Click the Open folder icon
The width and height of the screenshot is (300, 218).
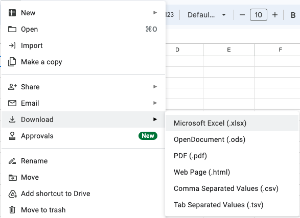click(12, 29)
